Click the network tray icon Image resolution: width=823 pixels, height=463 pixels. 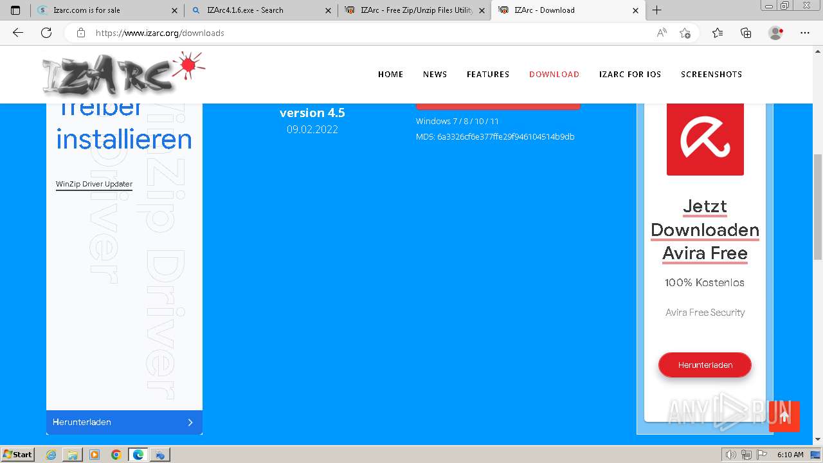(746, 455)
